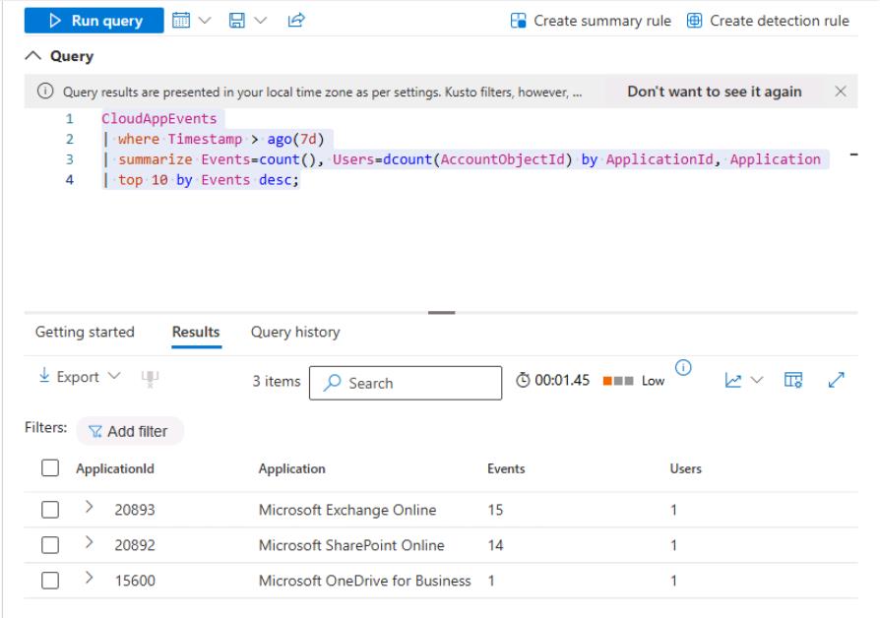Click the share link icon
This screenshot has height=618, width=880.
coord(294,21)
